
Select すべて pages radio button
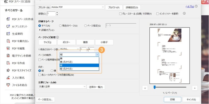click(x=40, y=26)
